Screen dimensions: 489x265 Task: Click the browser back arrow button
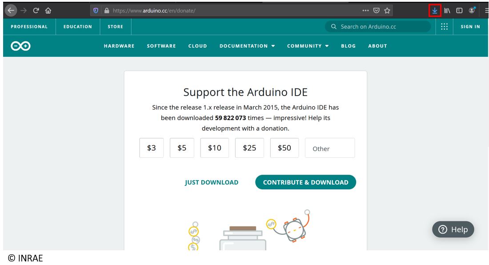11,11
